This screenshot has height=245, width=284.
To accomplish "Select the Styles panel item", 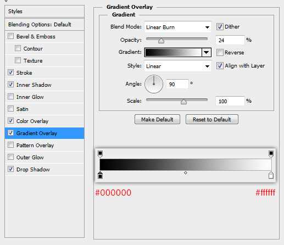I will [44, 12].
